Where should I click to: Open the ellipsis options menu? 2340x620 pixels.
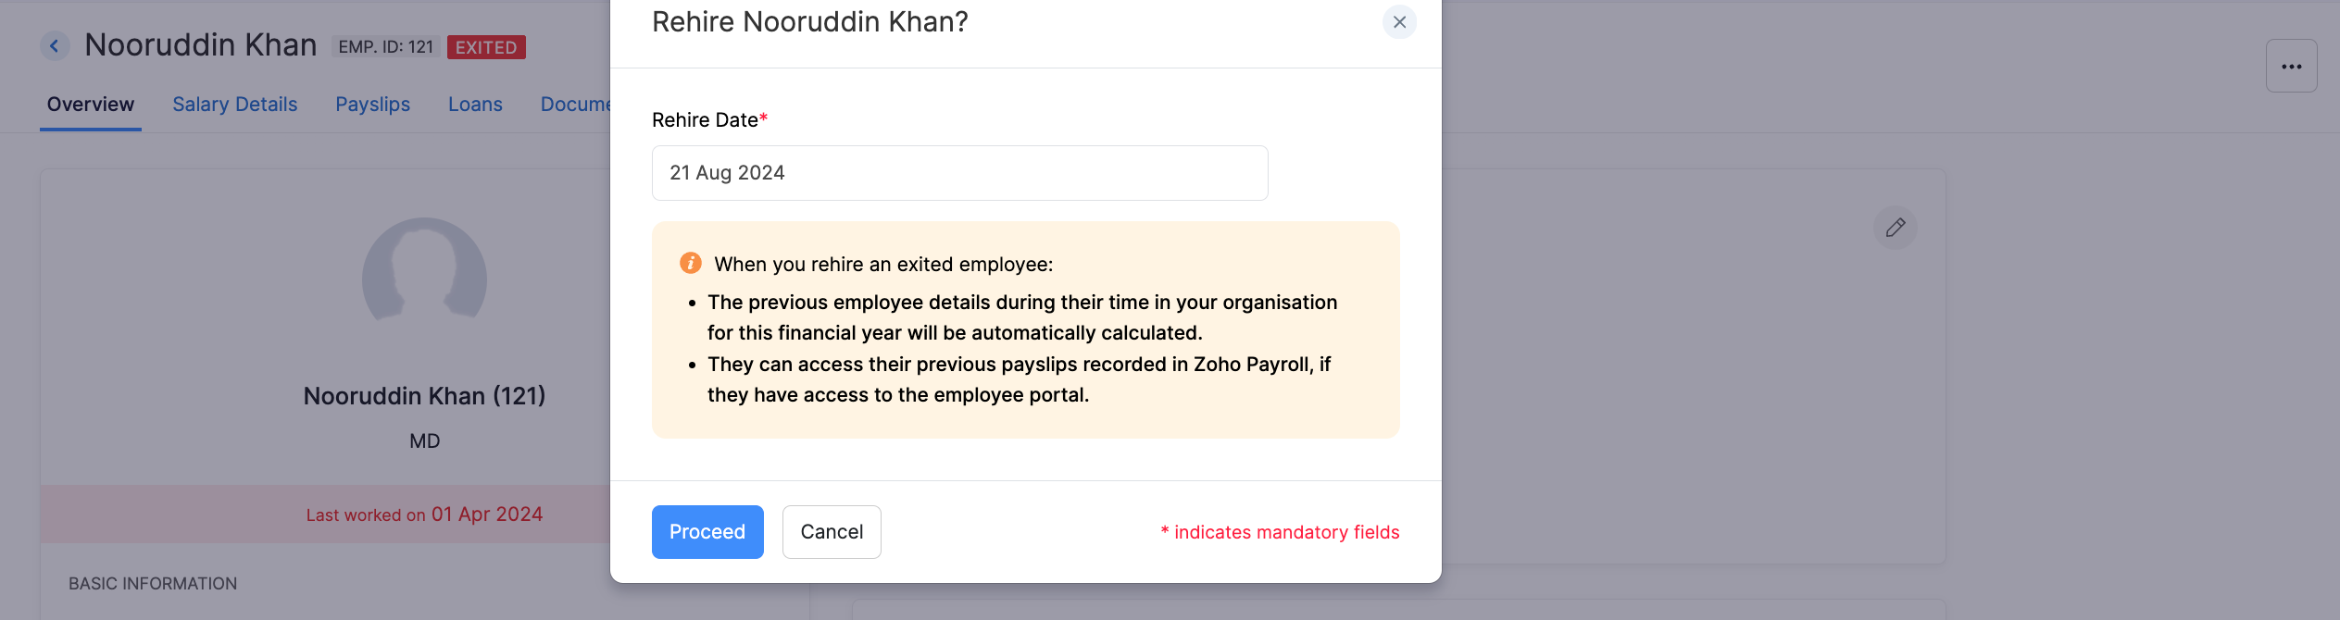(x=2292, y=65)
